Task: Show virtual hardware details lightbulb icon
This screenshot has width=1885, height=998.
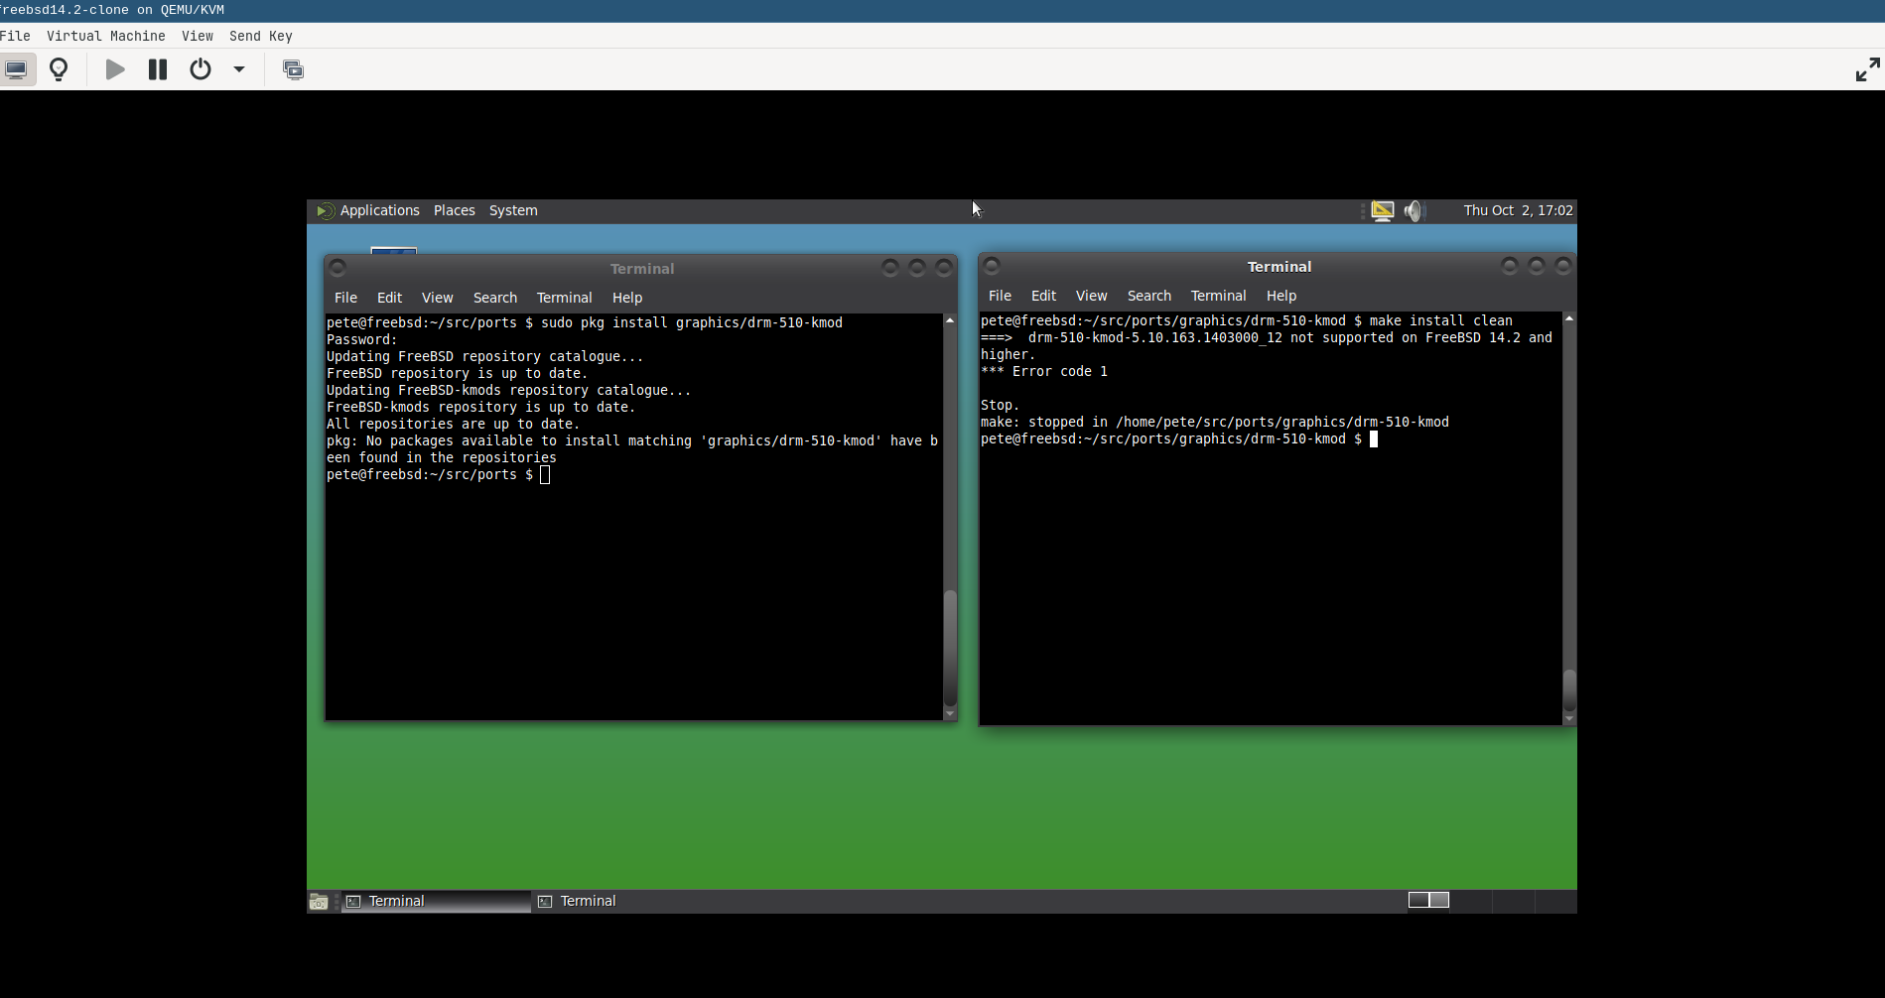Action: click(60, 69)
